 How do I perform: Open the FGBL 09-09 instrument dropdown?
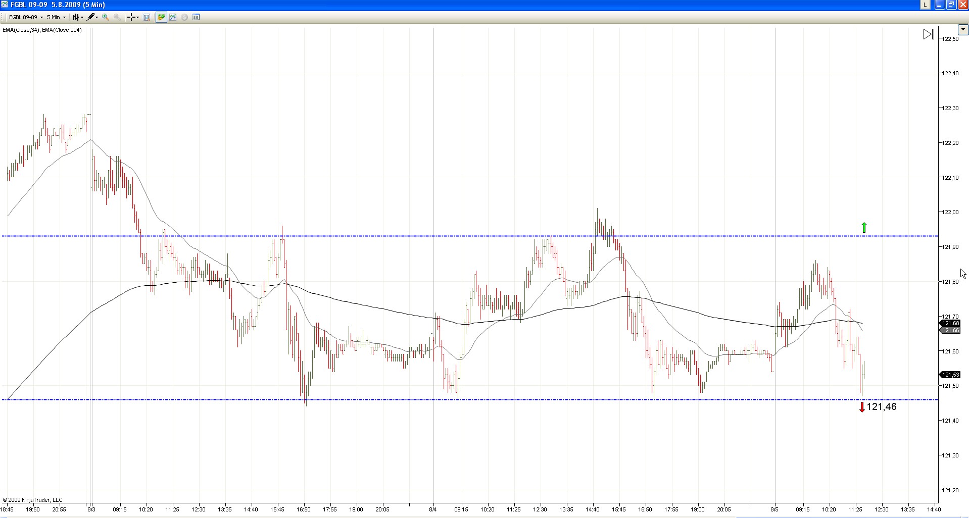(x=26, y=17)
